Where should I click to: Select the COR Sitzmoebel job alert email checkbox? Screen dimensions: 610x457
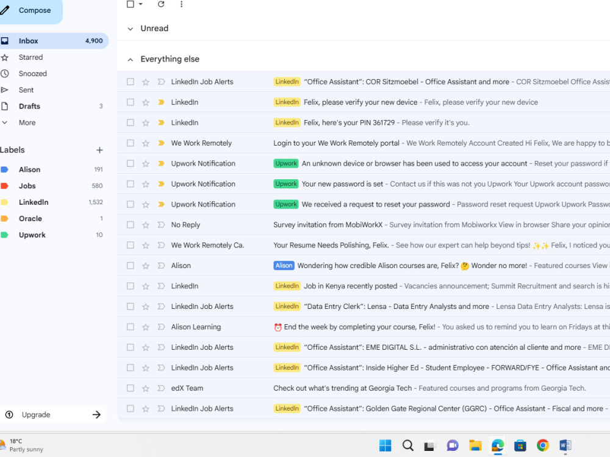point(131,82)
